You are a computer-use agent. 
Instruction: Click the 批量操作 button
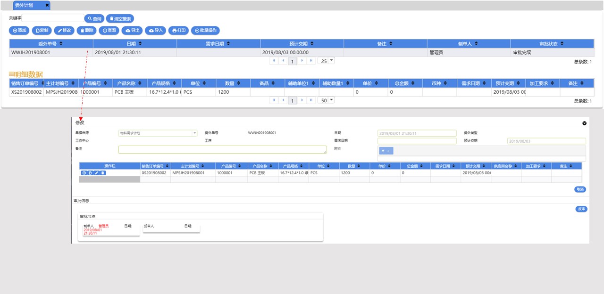(205, 30)
